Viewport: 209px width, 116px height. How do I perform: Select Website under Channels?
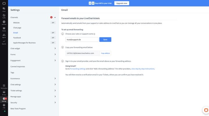coord(16,23)
